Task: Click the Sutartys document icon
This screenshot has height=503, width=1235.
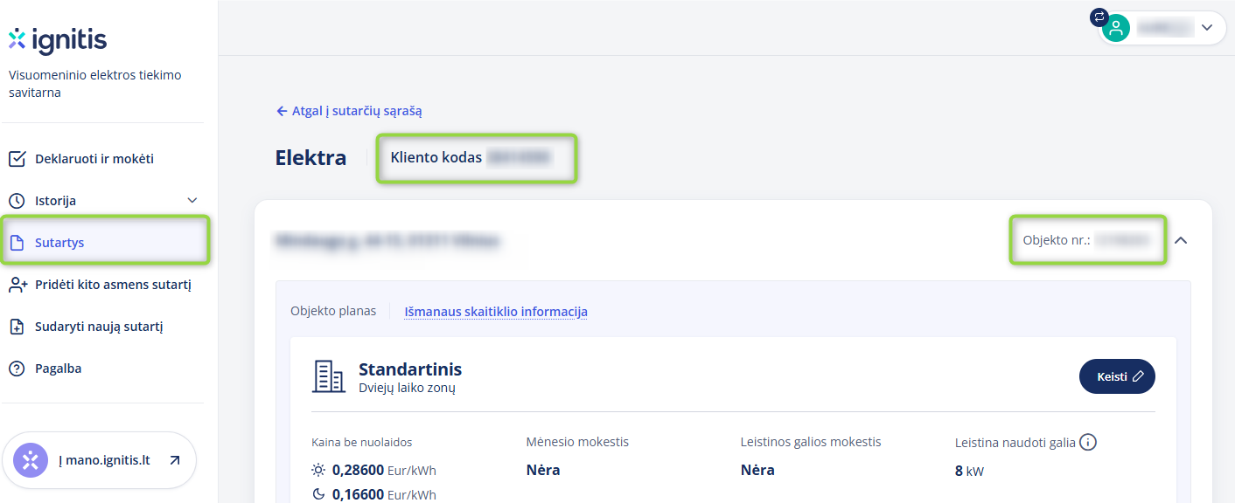Action: click(17, 243)
